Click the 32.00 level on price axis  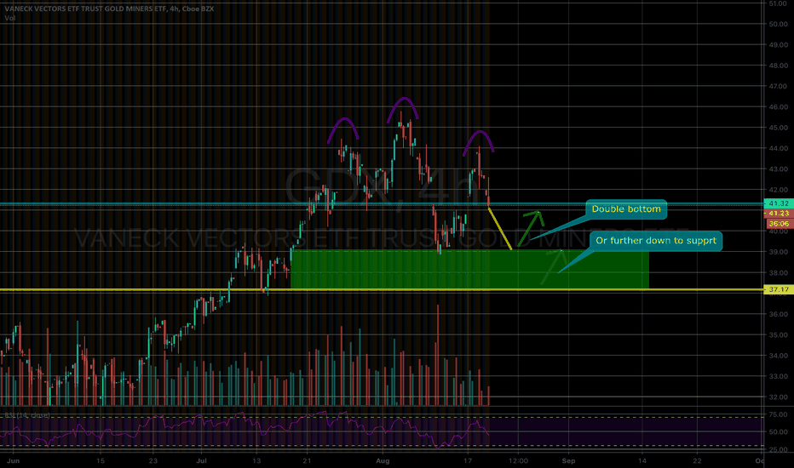tap(779, 397)
